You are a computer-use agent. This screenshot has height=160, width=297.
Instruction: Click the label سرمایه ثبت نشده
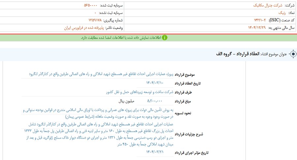111,13
